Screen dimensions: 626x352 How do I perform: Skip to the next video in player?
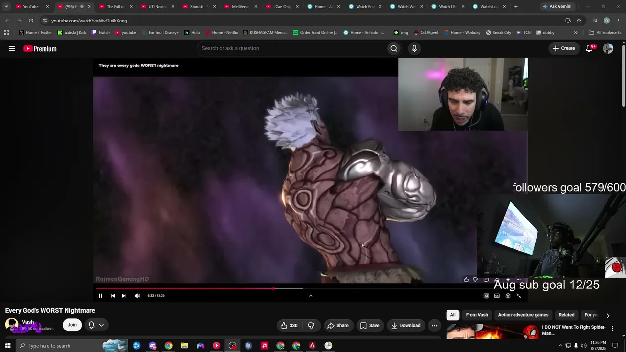[x=124, y=296]
